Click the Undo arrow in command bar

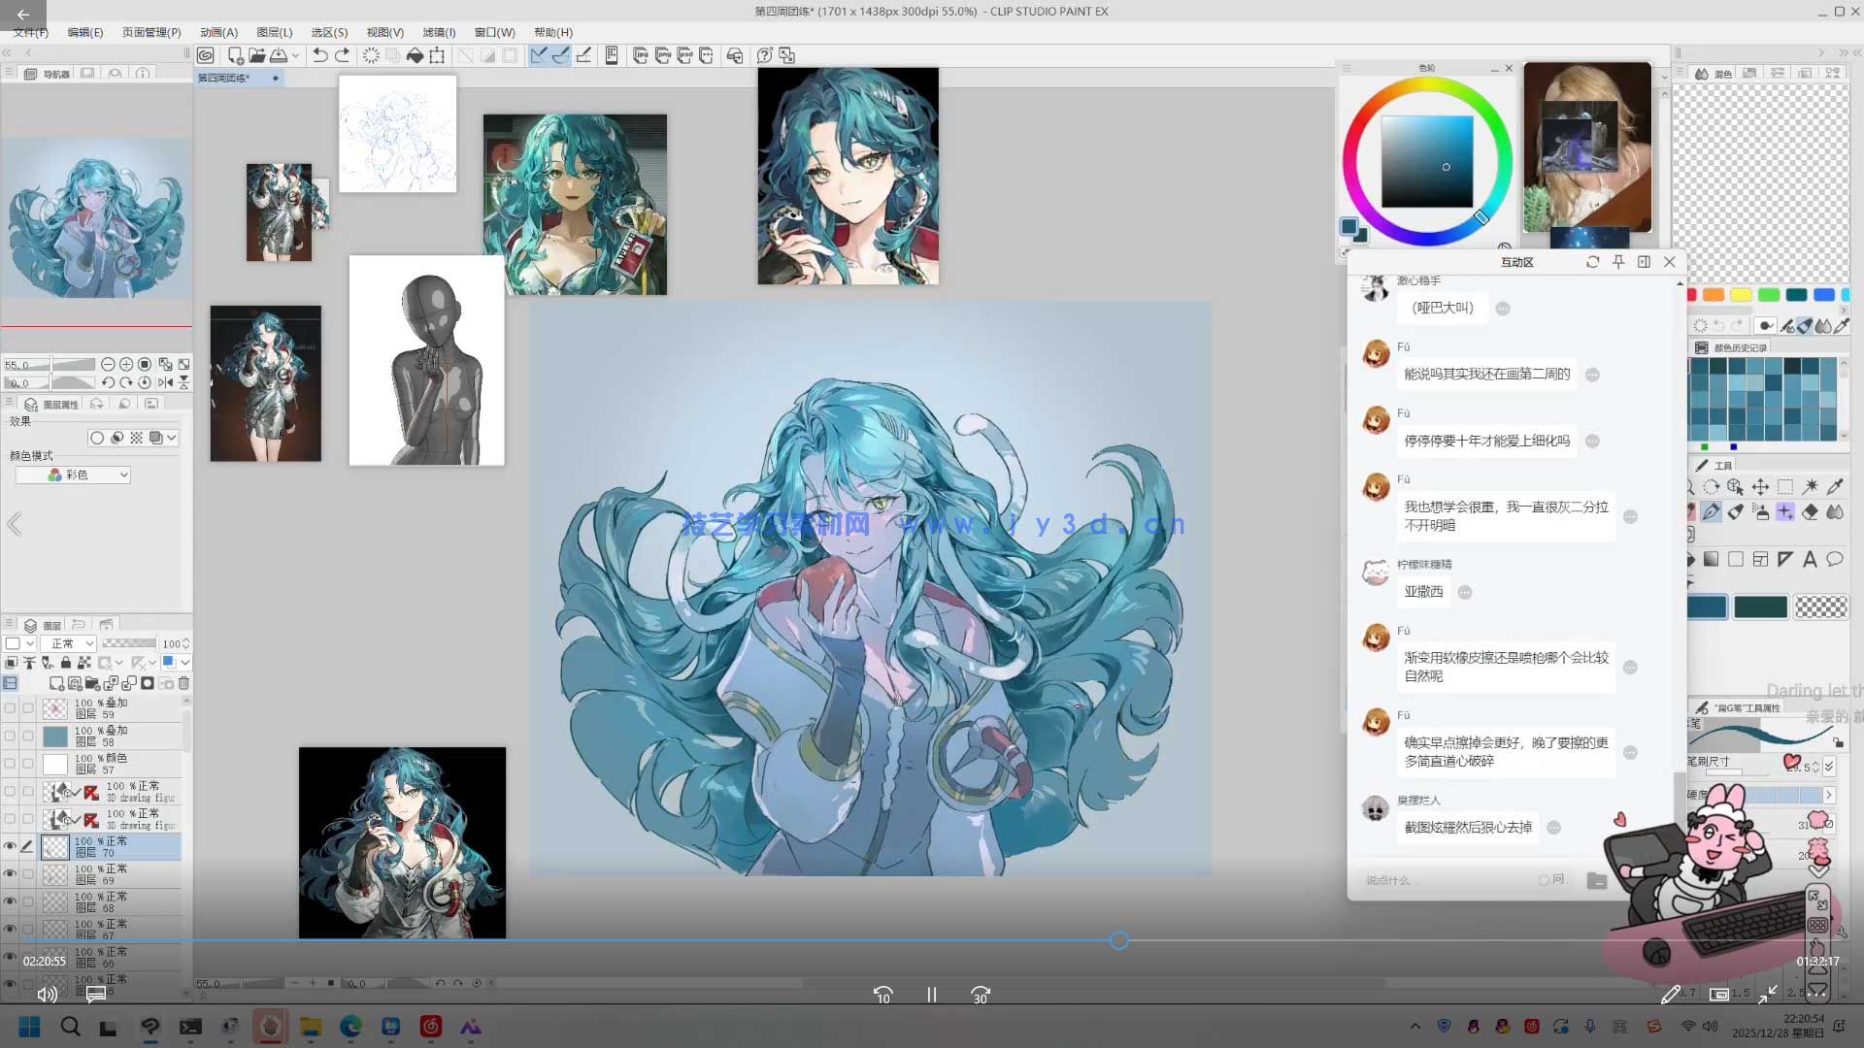pyautogui.click(x=319, y=55)
